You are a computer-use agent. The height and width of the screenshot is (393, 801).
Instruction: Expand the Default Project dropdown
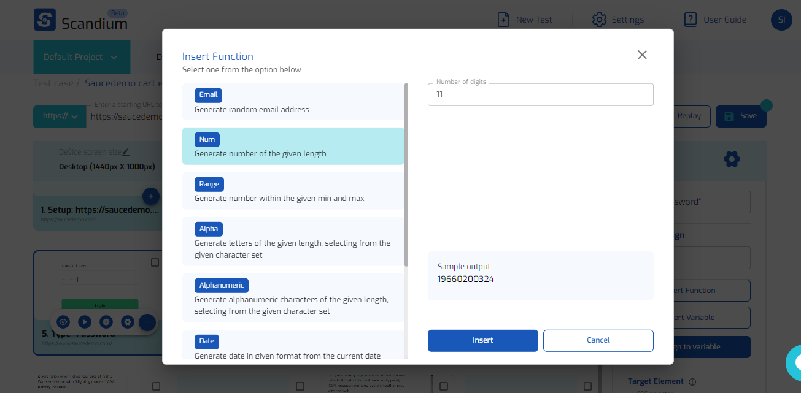[x=80, y=57]
